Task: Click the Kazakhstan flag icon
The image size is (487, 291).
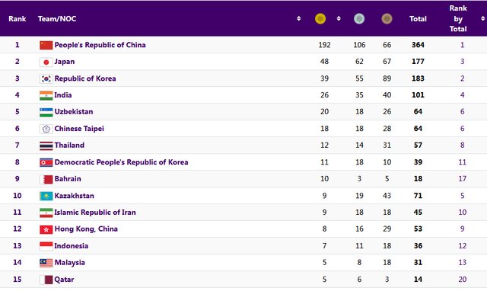Action: 46,196
